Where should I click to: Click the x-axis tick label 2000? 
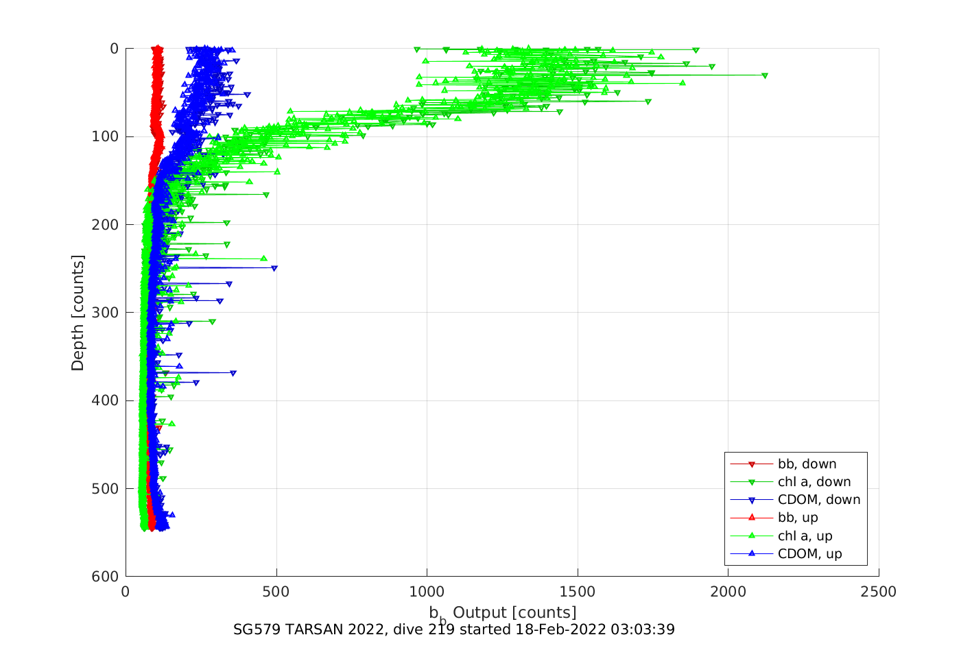728,592
